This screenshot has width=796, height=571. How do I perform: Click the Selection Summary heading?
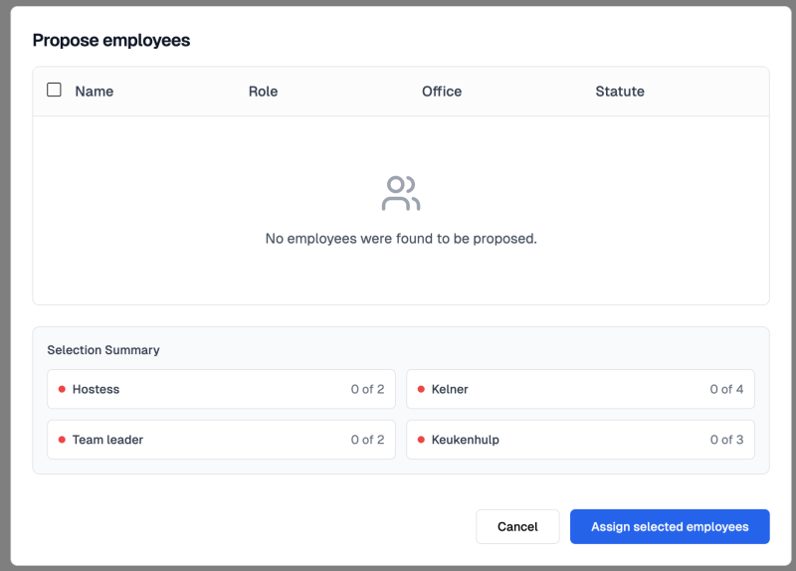point(103,350)
